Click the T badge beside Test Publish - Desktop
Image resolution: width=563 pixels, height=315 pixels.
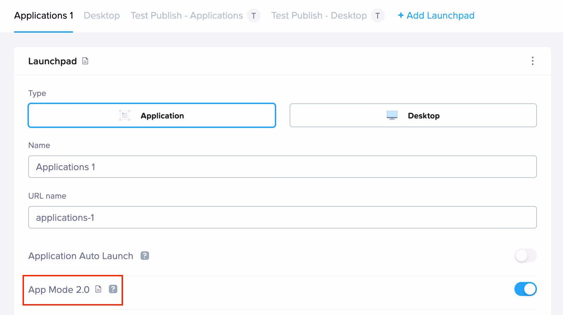click(x=378, y=15)
